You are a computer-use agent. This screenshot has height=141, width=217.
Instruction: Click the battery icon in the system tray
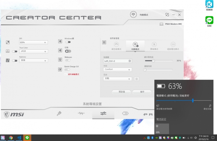(184, 138)
